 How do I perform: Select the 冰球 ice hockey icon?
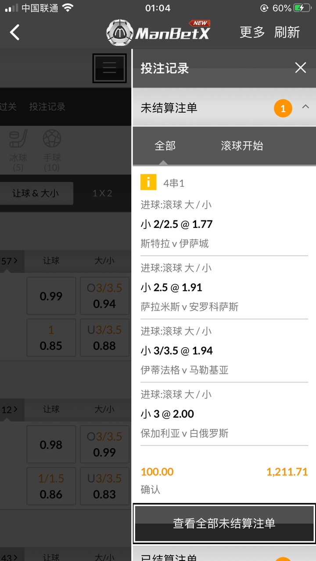[18, 139]
